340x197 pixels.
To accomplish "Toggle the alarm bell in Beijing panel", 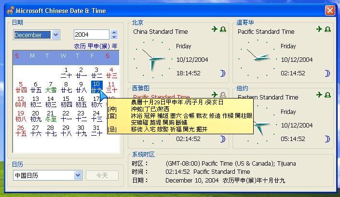I will [x=223, y=29].
